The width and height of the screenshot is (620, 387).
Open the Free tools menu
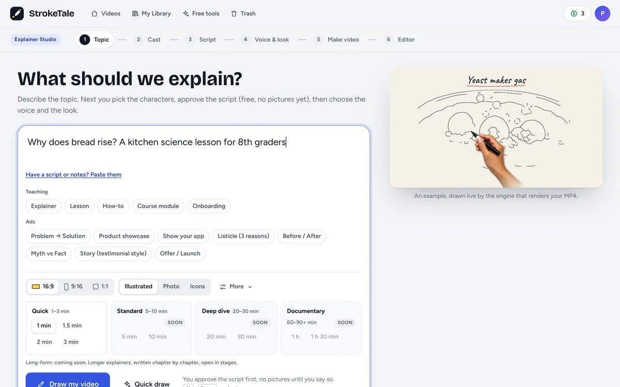[x=201, y=13]
